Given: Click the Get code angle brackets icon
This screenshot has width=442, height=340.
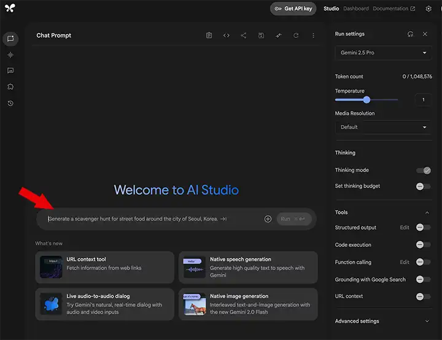Looking at the screenshot, I should (x=227, y=35).
